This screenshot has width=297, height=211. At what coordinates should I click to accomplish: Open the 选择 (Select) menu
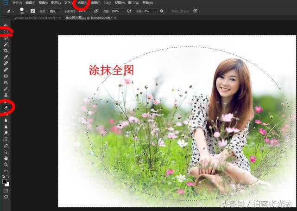pos(82,3)
